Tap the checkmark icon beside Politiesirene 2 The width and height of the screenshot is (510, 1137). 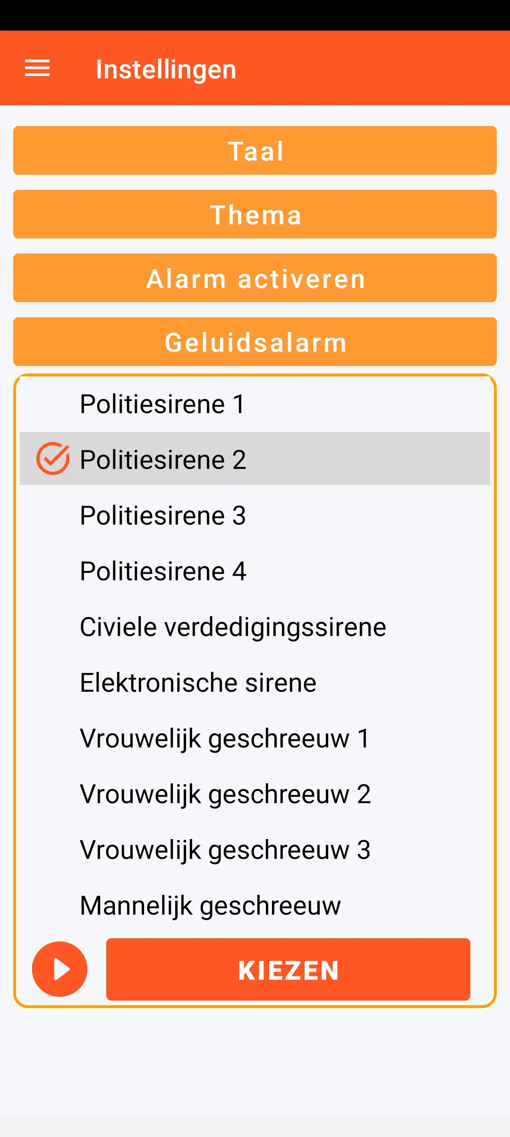[53, 458]
